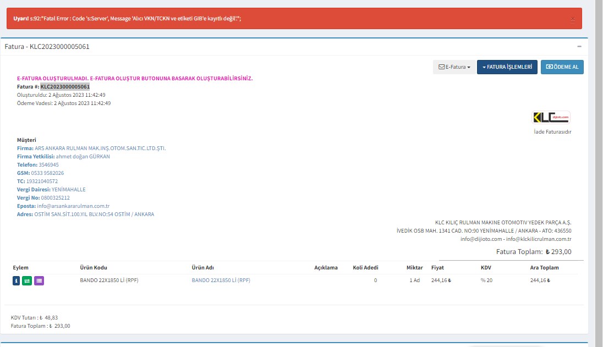Click the OSTİM address link

tap(94, 214)
